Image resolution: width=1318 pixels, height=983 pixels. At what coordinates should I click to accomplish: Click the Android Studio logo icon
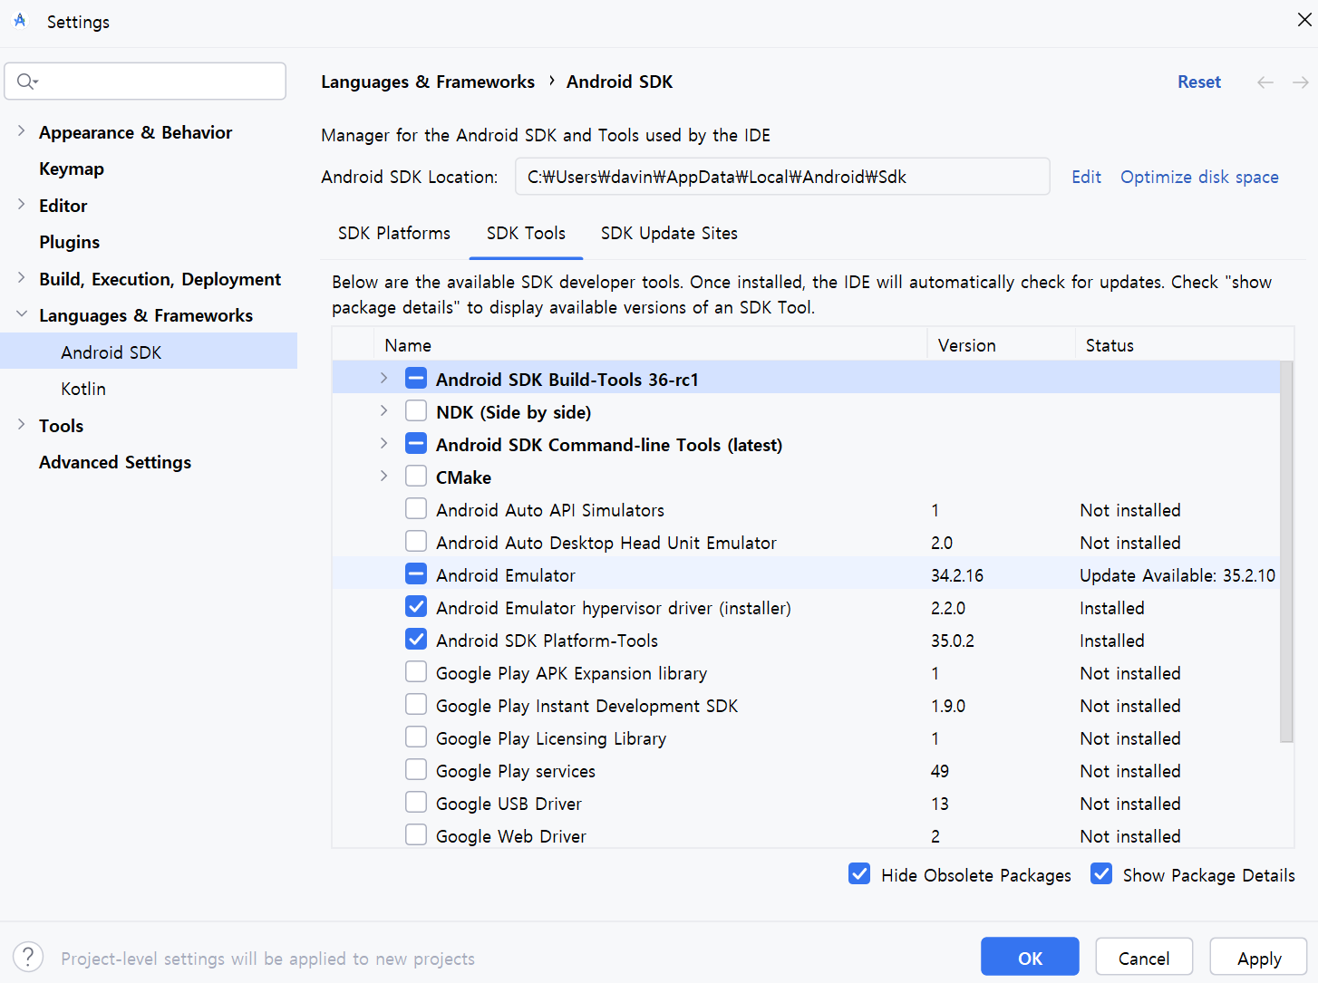[20, 21]
